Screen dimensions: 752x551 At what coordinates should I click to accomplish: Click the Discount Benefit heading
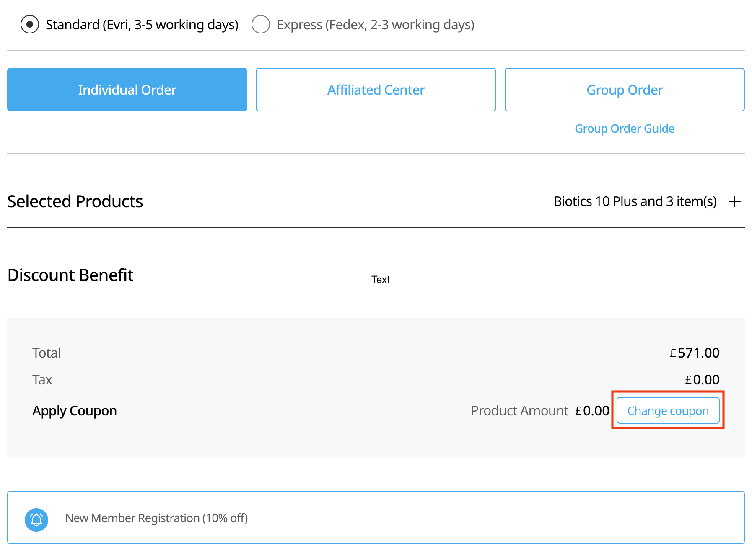click(70, 275)
